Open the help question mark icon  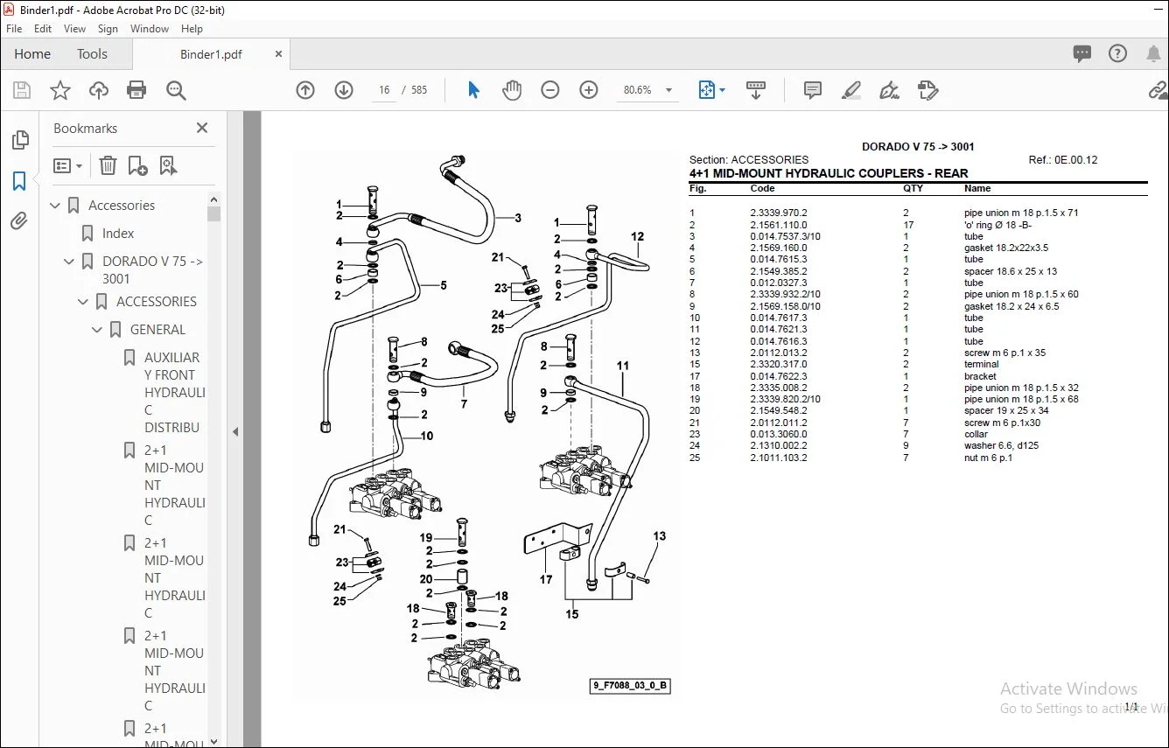(x=1117, y=53)
